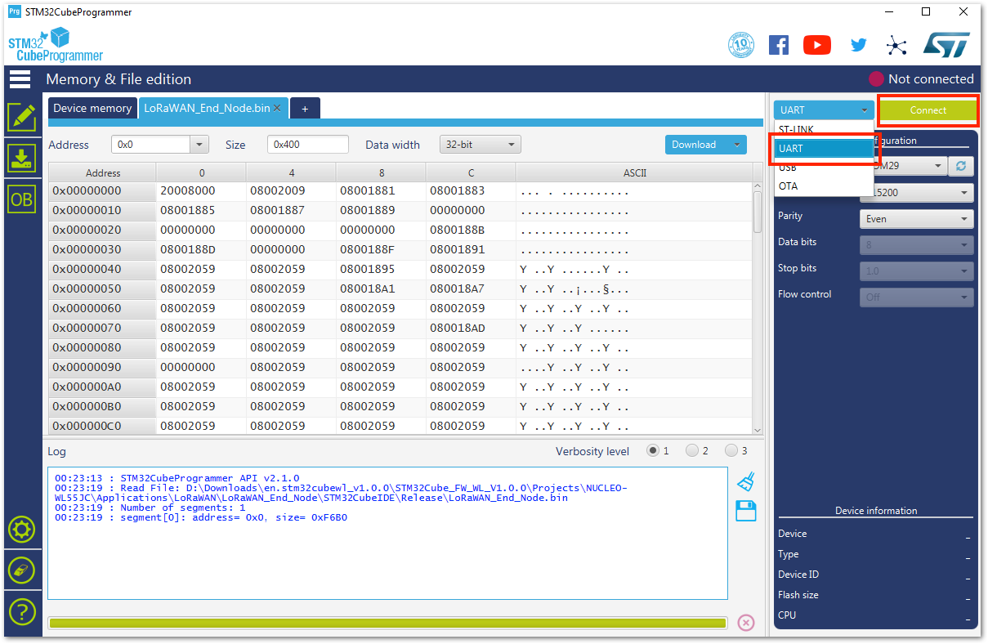Open the ST Twitter page icon
The width and height of the screenshot is (988, 644).
858,45
